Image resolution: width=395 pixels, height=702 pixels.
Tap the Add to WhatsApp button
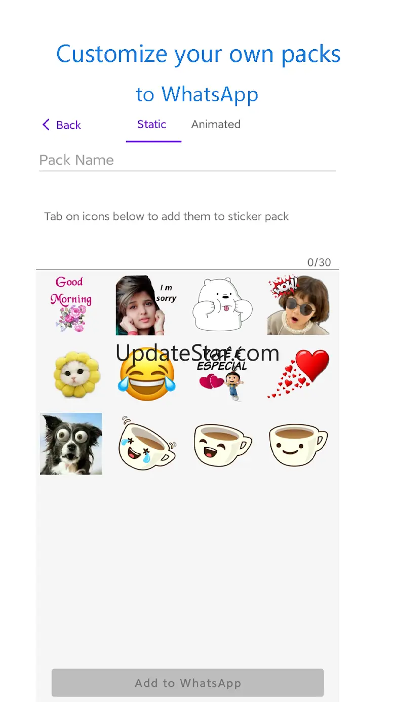coord(187,683)
